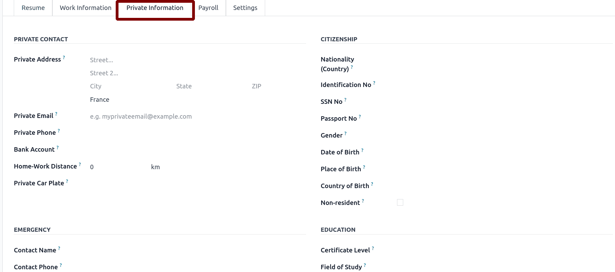Viewport: 615px width, 272px height.
Task: Show help tooltip for Bank Account
Action: (58, 148)
